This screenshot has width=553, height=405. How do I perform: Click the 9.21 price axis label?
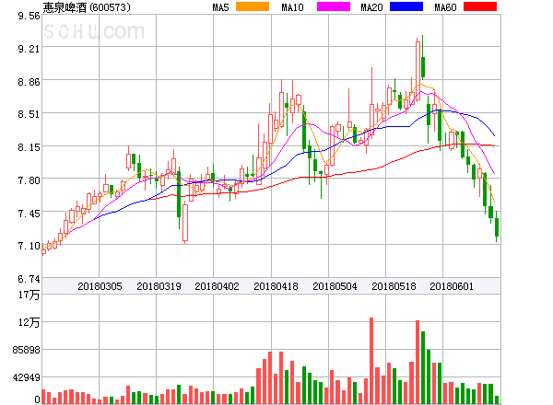(29, 49)
